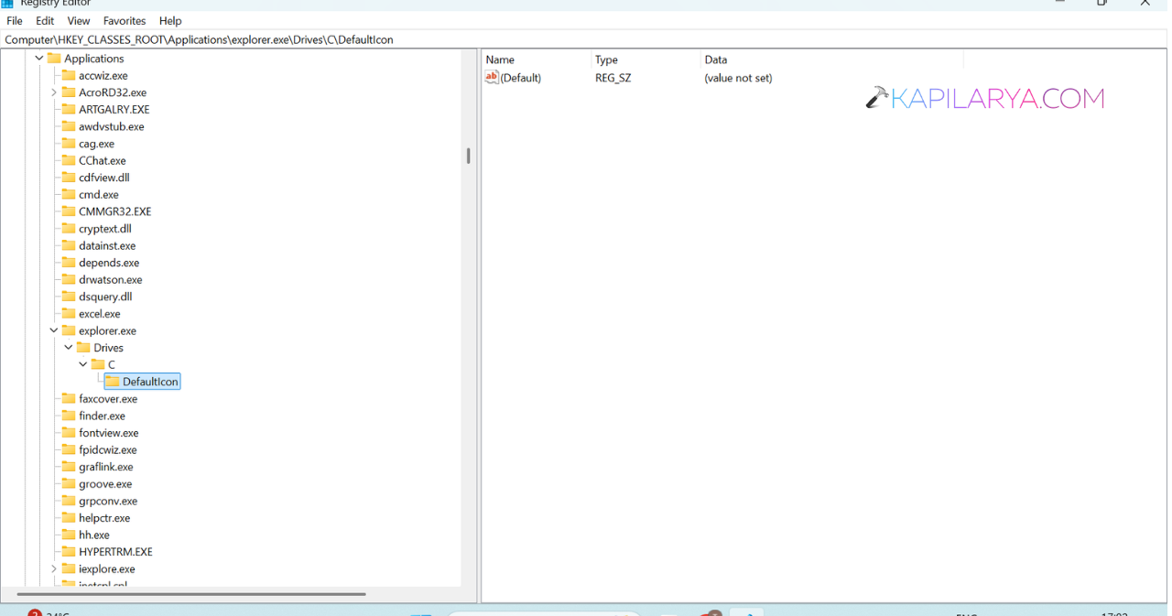Select the explorer.exe folder icon

tap(69, 330)
